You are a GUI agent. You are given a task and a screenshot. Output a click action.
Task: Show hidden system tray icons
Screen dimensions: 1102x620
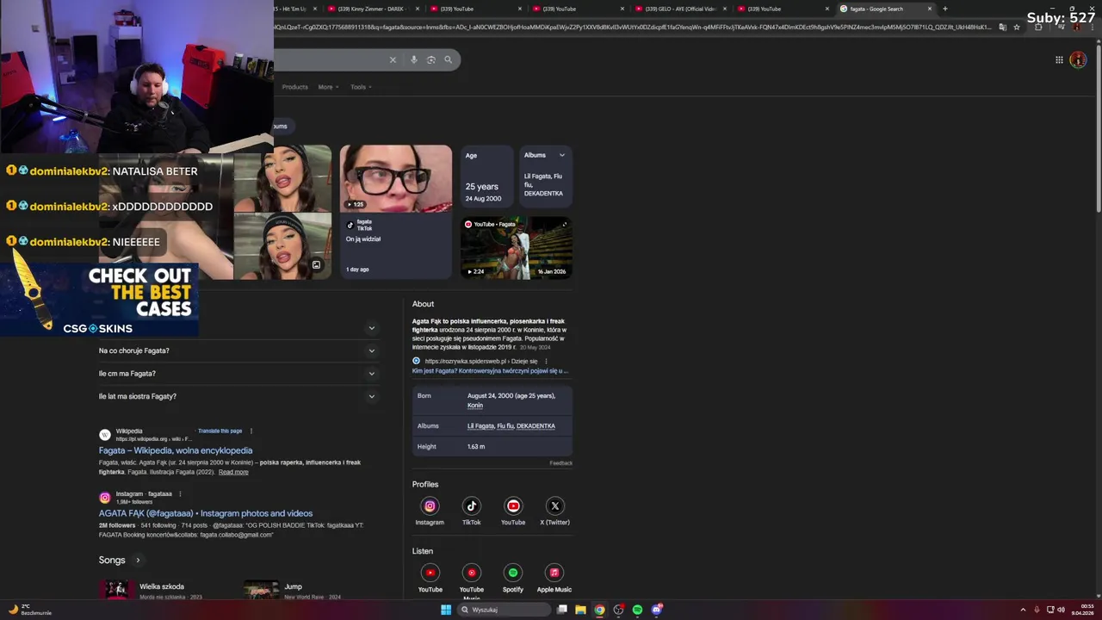1023,610
